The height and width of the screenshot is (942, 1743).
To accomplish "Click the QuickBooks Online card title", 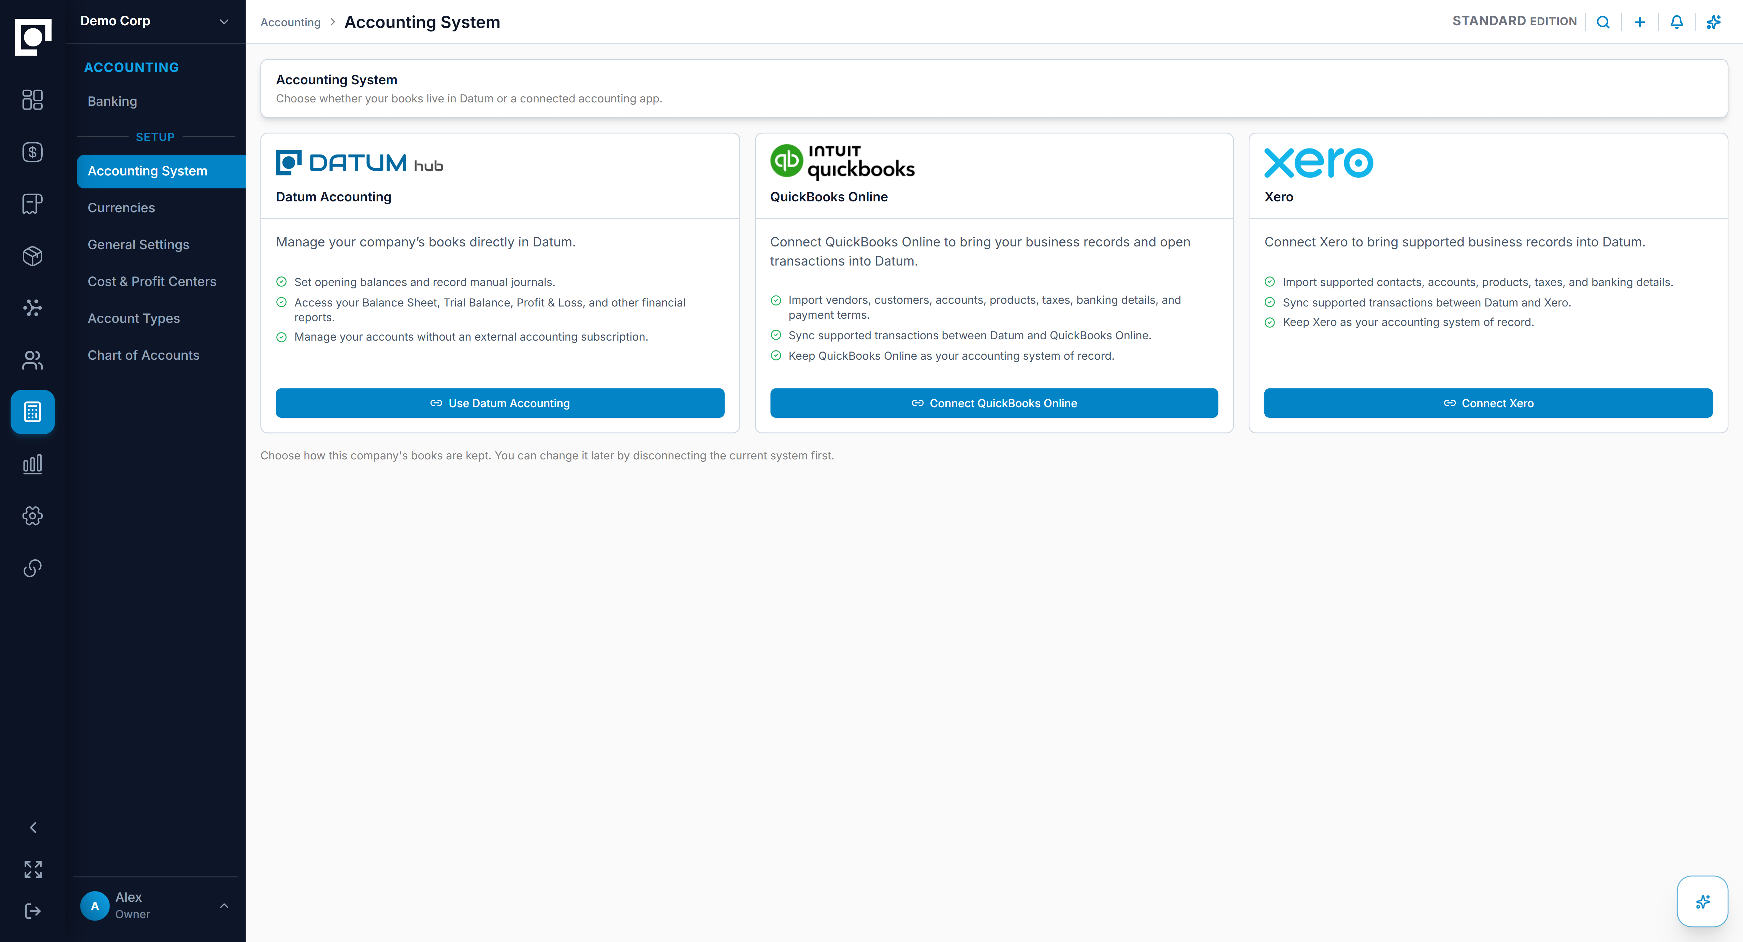I will [829, 197].
